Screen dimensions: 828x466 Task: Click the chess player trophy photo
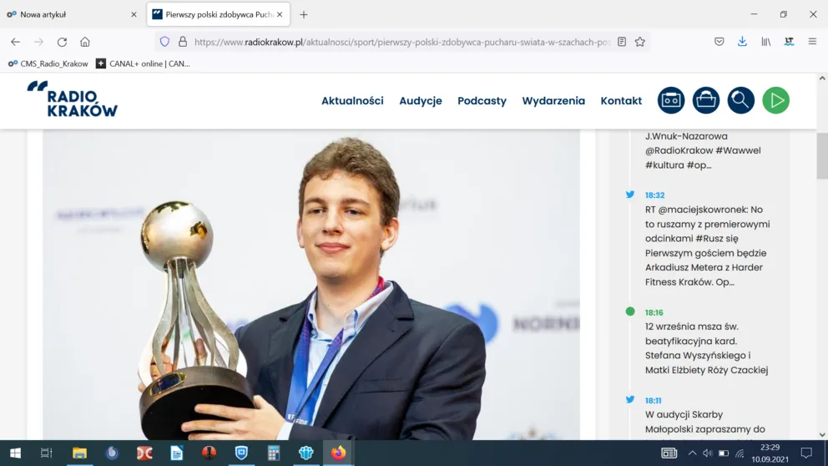(311, 286)
